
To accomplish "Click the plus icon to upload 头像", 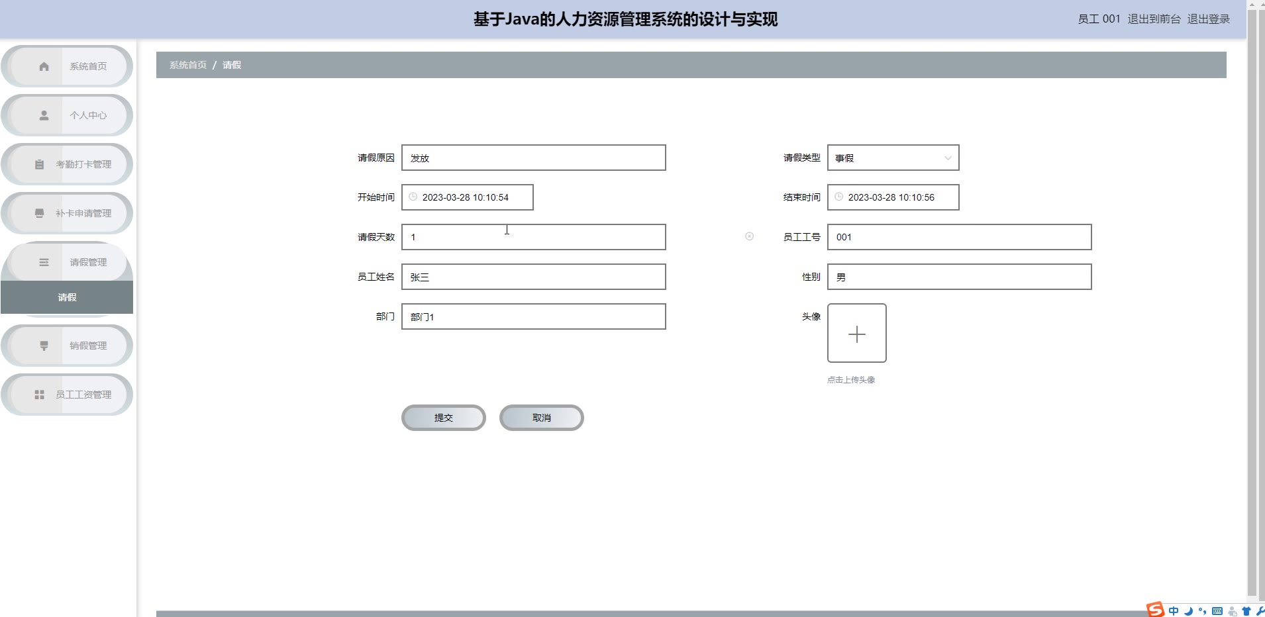I will pos(857,334).
